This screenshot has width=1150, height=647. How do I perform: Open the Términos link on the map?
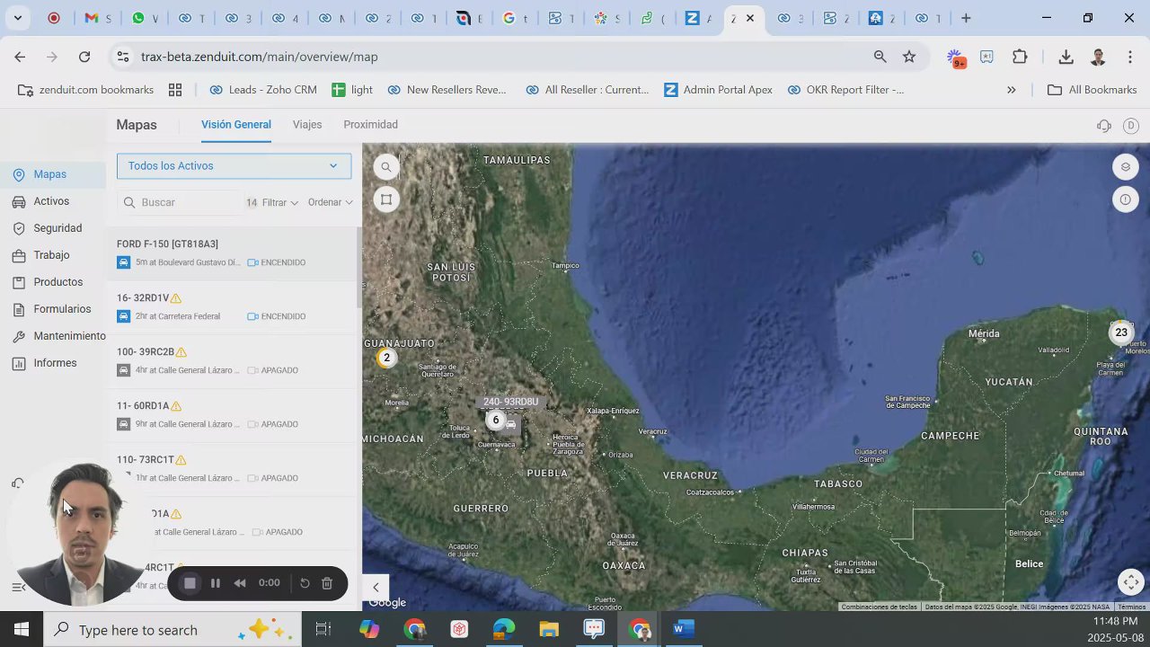1131,607
